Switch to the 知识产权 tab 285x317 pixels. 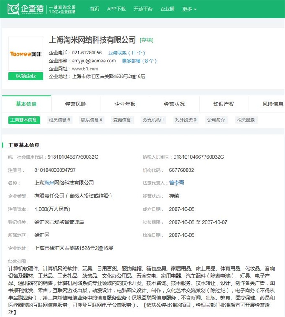(223, 104)
